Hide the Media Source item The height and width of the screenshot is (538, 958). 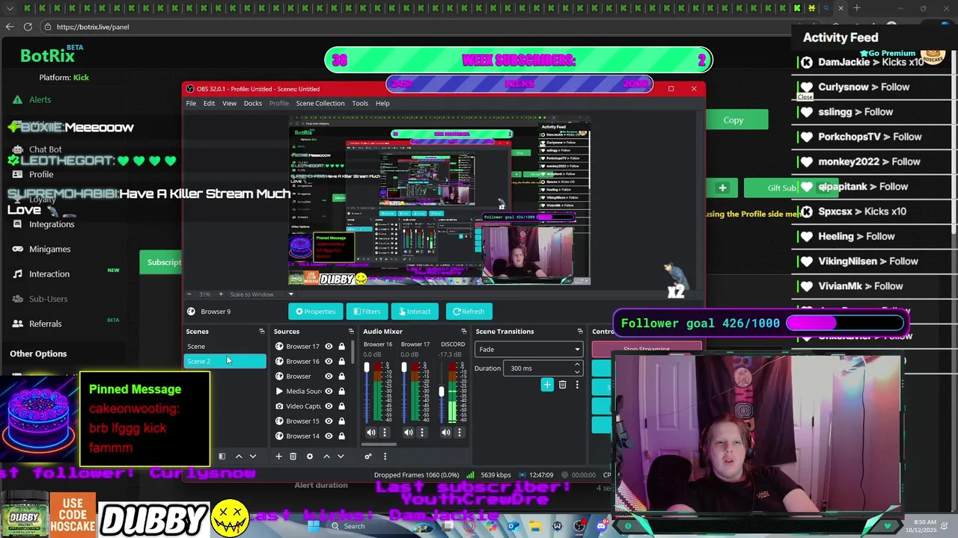pos(329,392)
